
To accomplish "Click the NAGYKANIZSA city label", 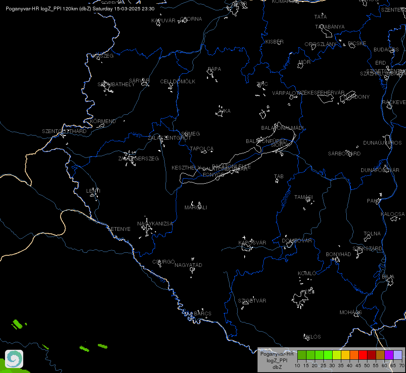I will [x=155, y=224].
